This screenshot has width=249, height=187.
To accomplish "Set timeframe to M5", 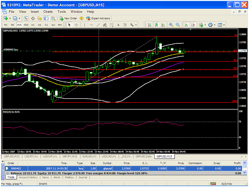I will click(12, 25).
